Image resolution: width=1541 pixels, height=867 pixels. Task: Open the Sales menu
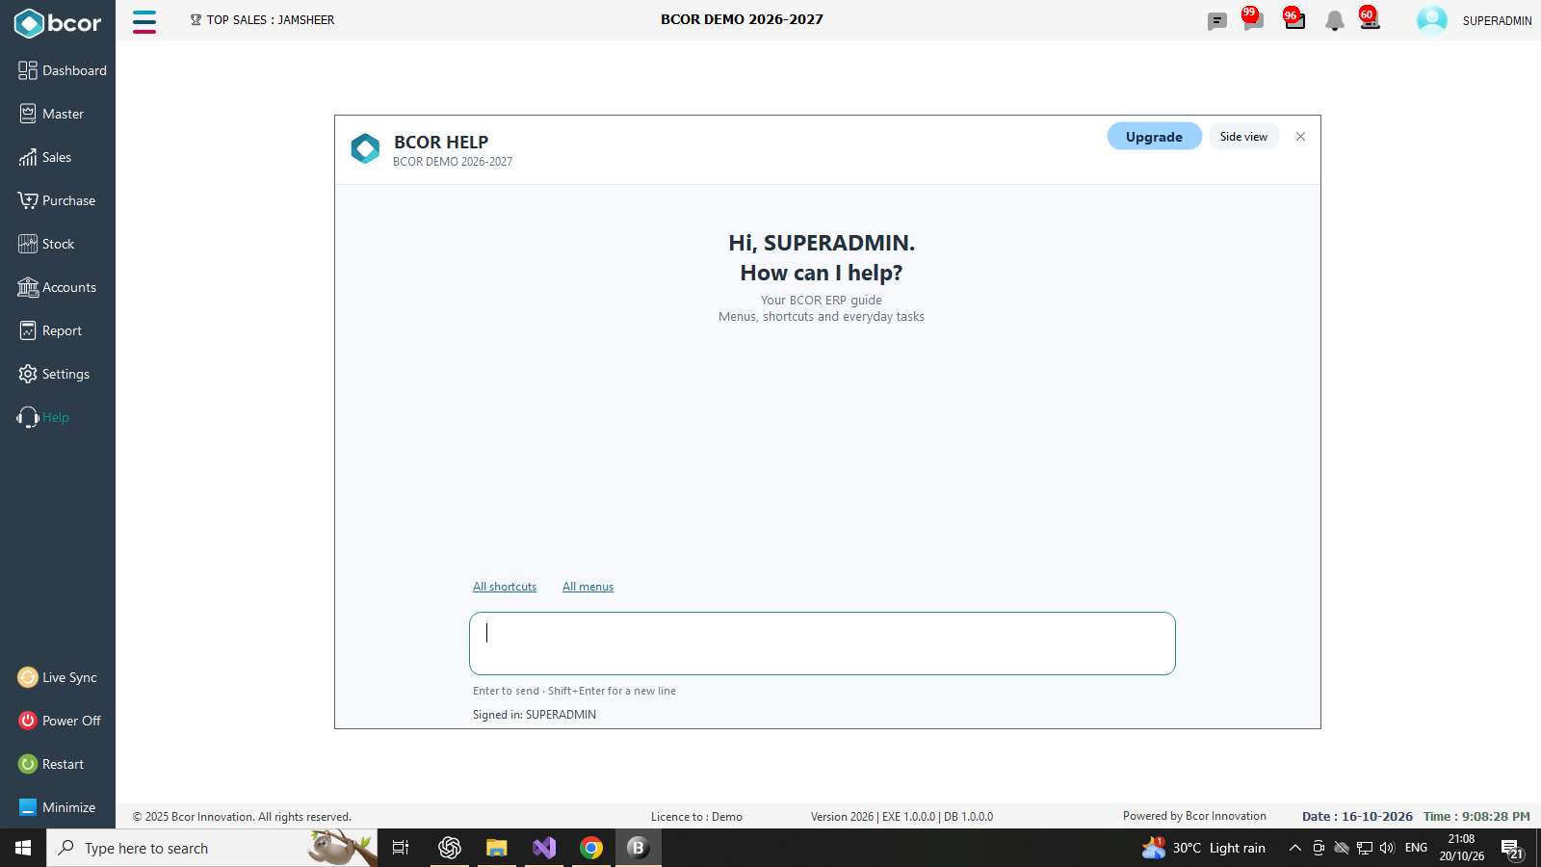[44, 157]
